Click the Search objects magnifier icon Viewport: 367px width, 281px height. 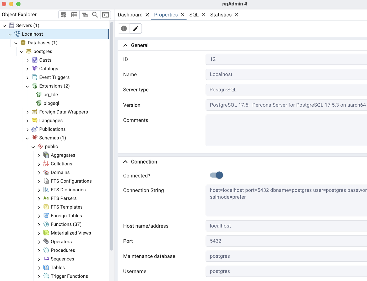click(x=95, y=14)
